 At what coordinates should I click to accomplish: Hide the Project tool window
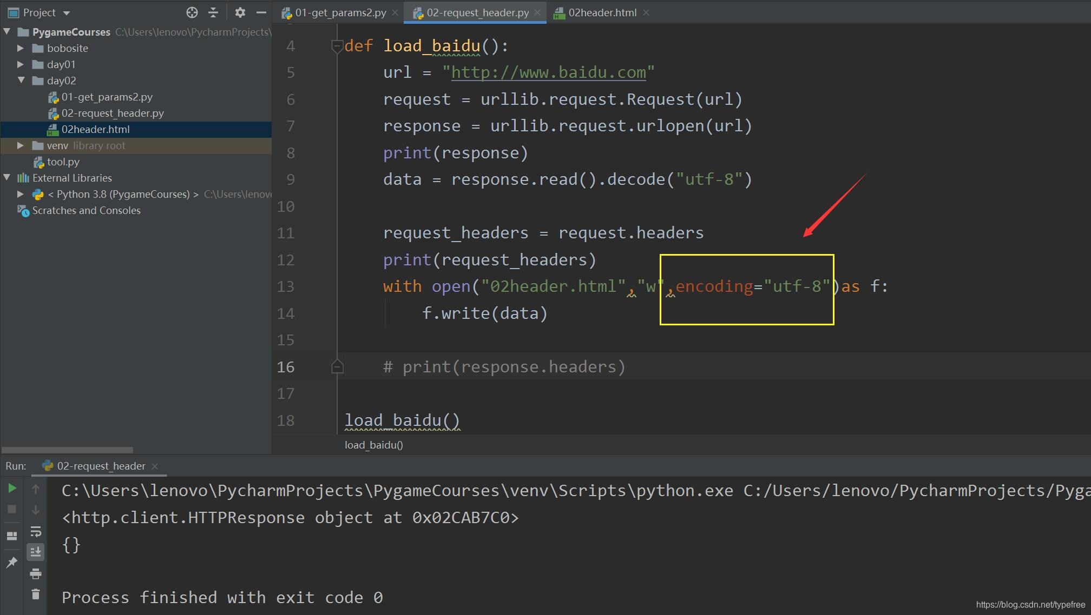tap(261, 12)
